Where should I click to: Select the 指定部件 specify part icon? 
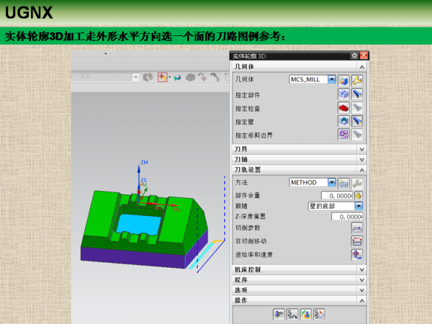click(x=343, y=94)
